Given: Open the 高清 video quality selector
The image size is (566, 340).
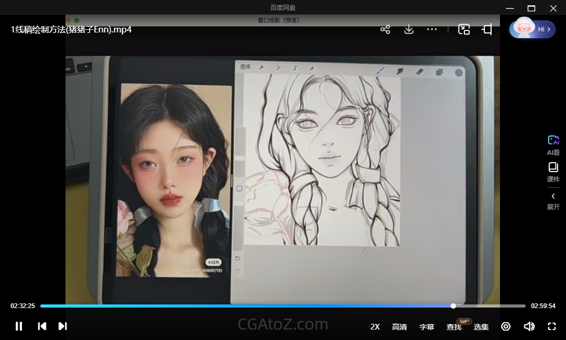Looking at the screenshot, I should [399, 327].
